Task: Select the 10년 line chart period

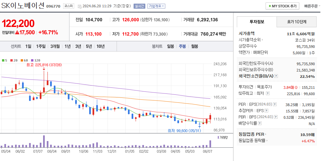Action: point(101,46)
